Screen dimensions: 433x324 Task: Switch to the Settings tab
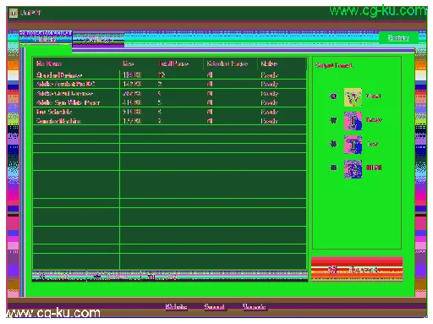coord(98,40)
